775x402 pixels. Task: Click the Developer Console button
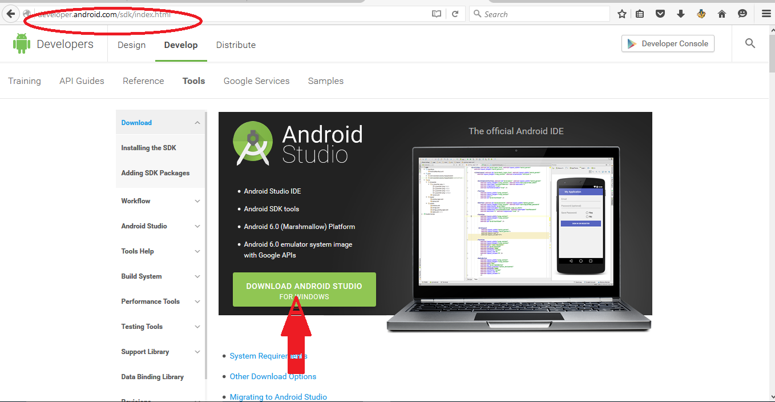tap(668, 43)
